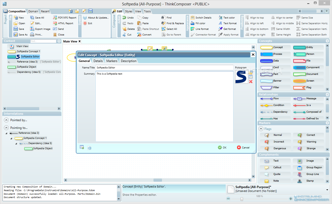The height and width of the screenshot is (204, 332).
Task: Switch to the Styles tab
Action: pyautogui.click(x=129, y=11)
